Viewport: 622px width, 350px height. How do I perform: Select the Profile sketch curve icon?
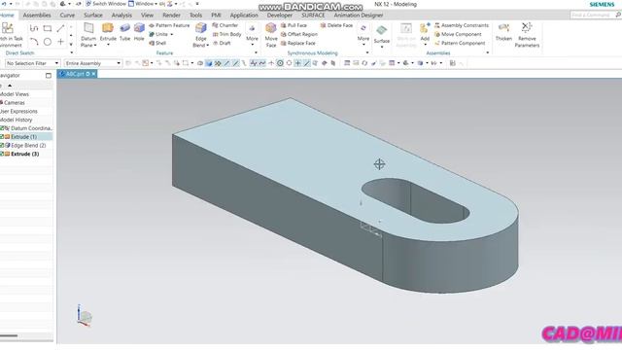click(x=34, y=28)
